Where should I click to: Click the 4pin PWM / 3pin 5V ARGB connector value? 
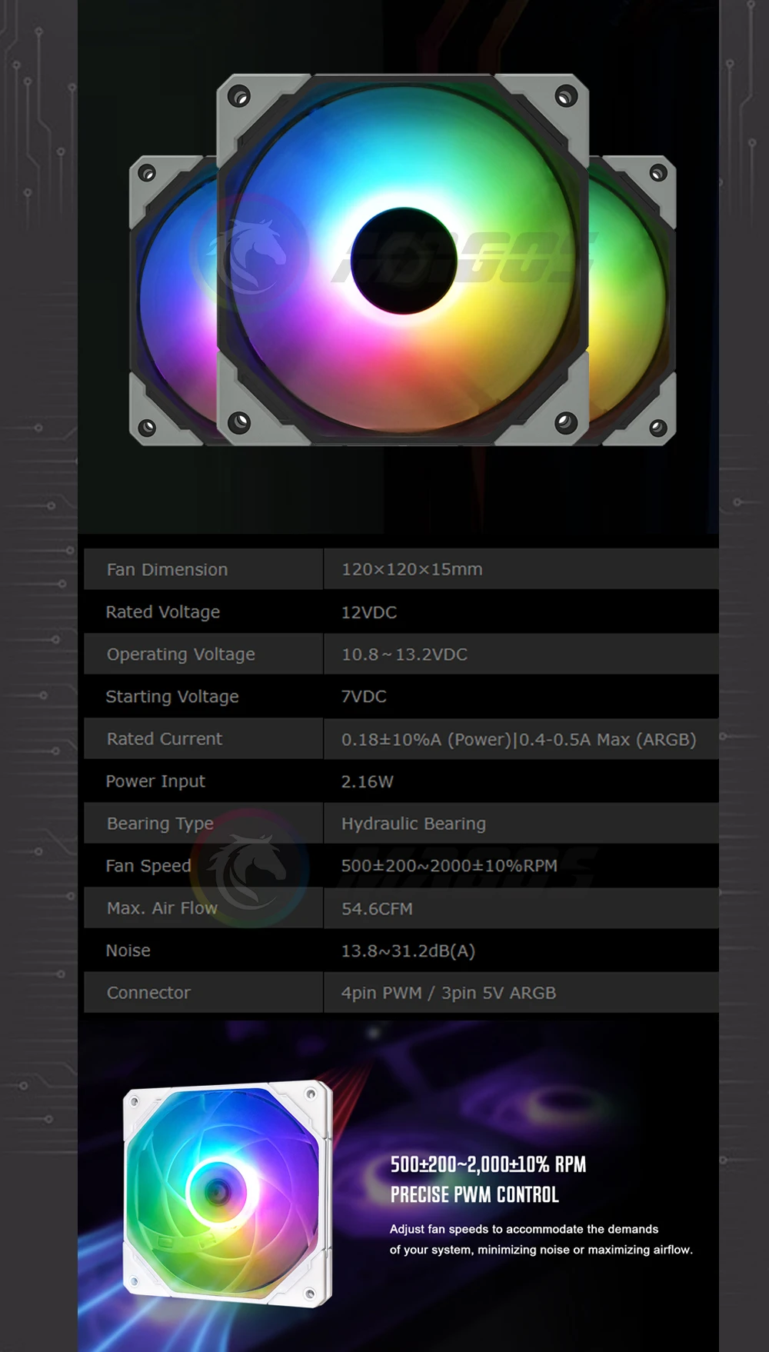(x=448, y=993)
